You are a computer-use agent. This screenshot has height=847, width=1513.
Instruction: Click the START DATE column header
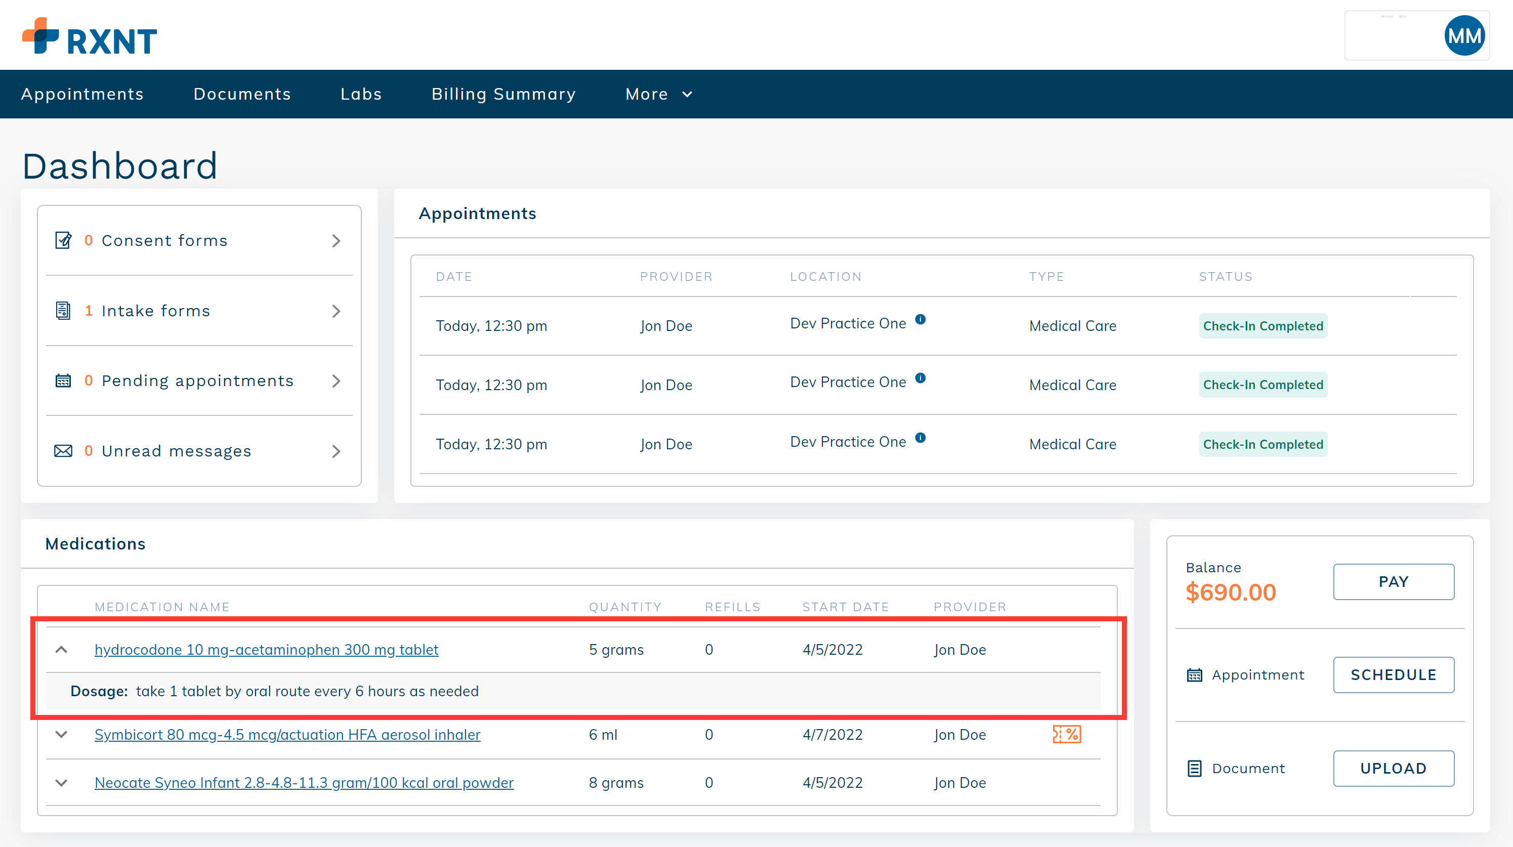click(x=846, y=607)
